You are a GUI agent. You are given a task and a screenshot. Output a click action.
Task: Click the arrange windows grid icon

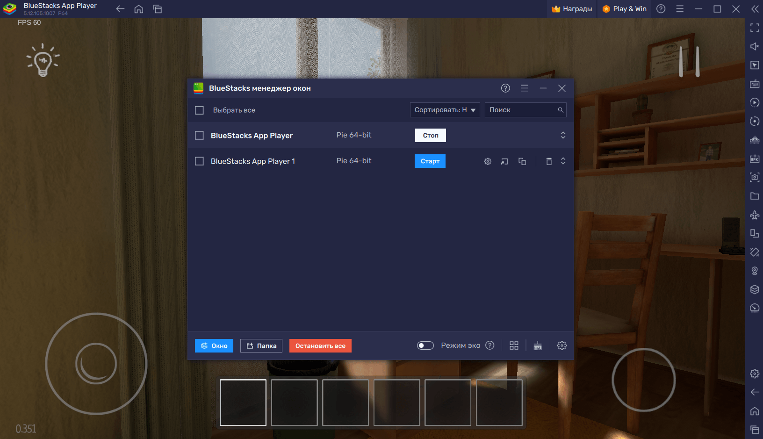514,345
